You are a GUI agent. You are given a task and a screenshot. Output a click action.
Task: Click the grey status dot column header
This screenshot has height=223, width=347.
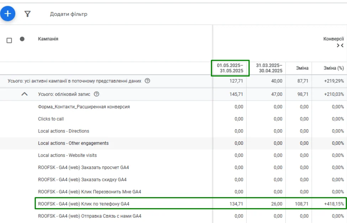tap(22, 39)
